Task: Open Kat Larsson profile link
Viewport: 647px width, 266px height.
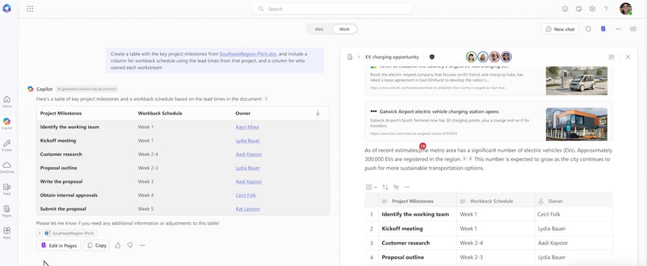Action: (248, 208)
